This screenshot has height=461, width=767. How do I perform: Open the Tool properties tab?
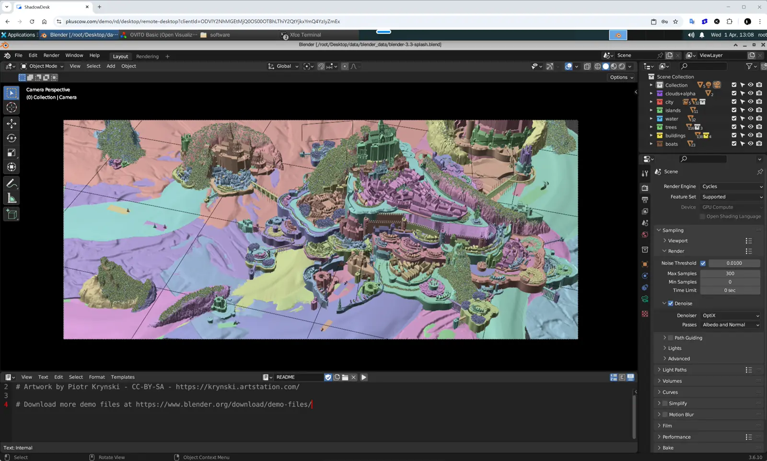(645, 173)
